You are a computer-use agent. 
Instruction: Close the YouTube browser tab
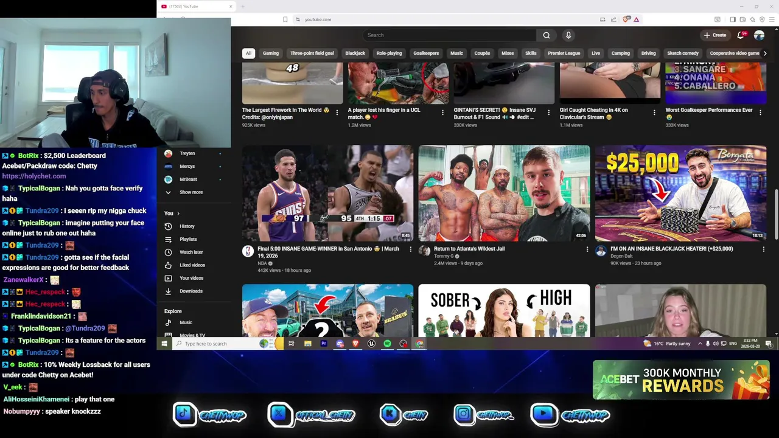point(231,7)
